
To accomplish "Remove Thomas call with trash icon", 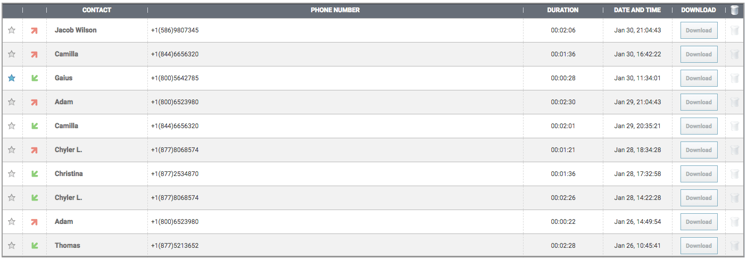I will tap(735, 246).
